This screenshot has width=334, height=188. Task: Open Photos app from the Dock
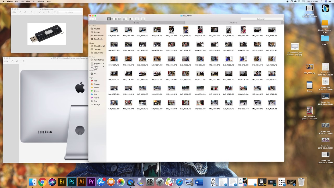[x=121, y=182]
